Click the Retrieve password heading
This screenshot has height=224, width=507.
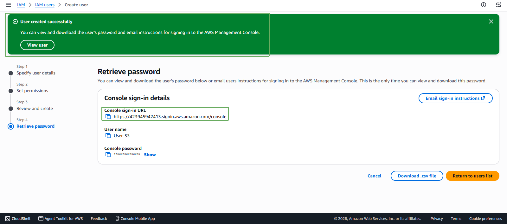coord(129,72)
